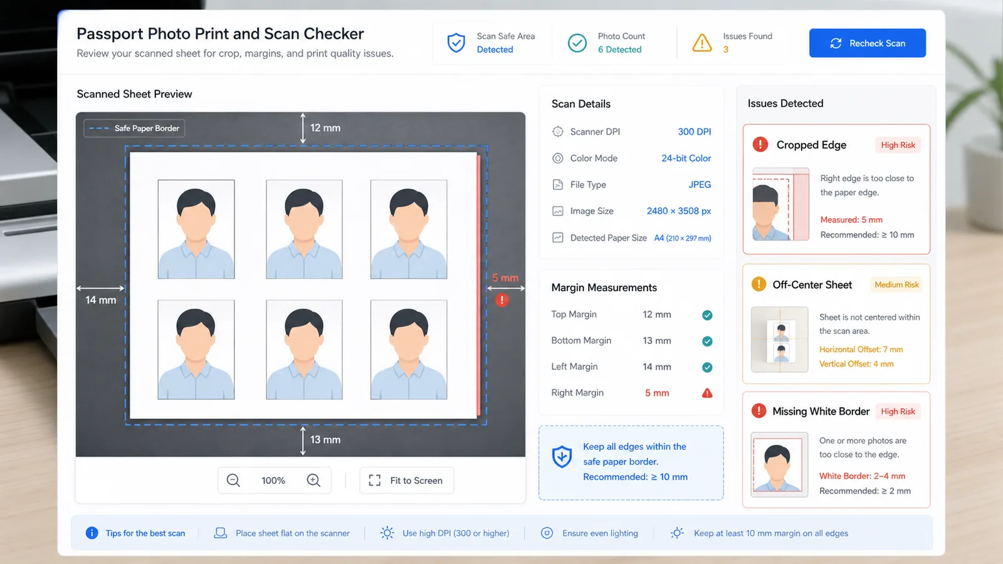Click the Bottom Margin green check icon

click(707, 342)
